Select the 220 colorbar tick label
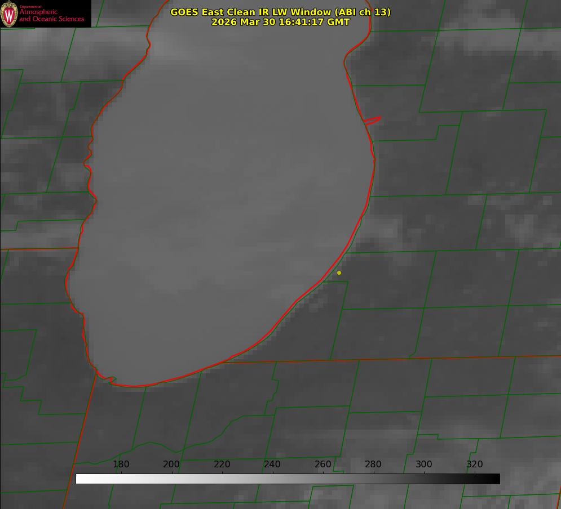This screenshot has height=509, width=561. click(222, 464)
